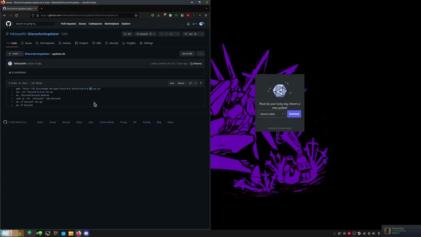This screenshot has height=237, width=421.
Task: Open the Blame view
Action: pyautogui.click(x=181, y=83)
